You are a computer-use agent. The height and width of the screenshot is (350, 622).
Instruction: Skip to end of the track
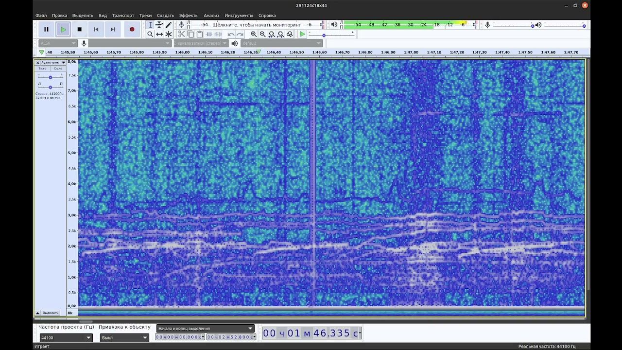tap(113, 29)
